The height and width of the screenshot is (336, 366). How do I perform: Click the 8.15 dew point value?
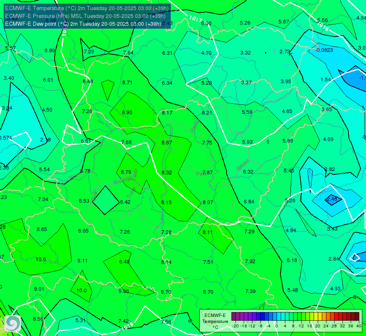(x=166, y=202)
